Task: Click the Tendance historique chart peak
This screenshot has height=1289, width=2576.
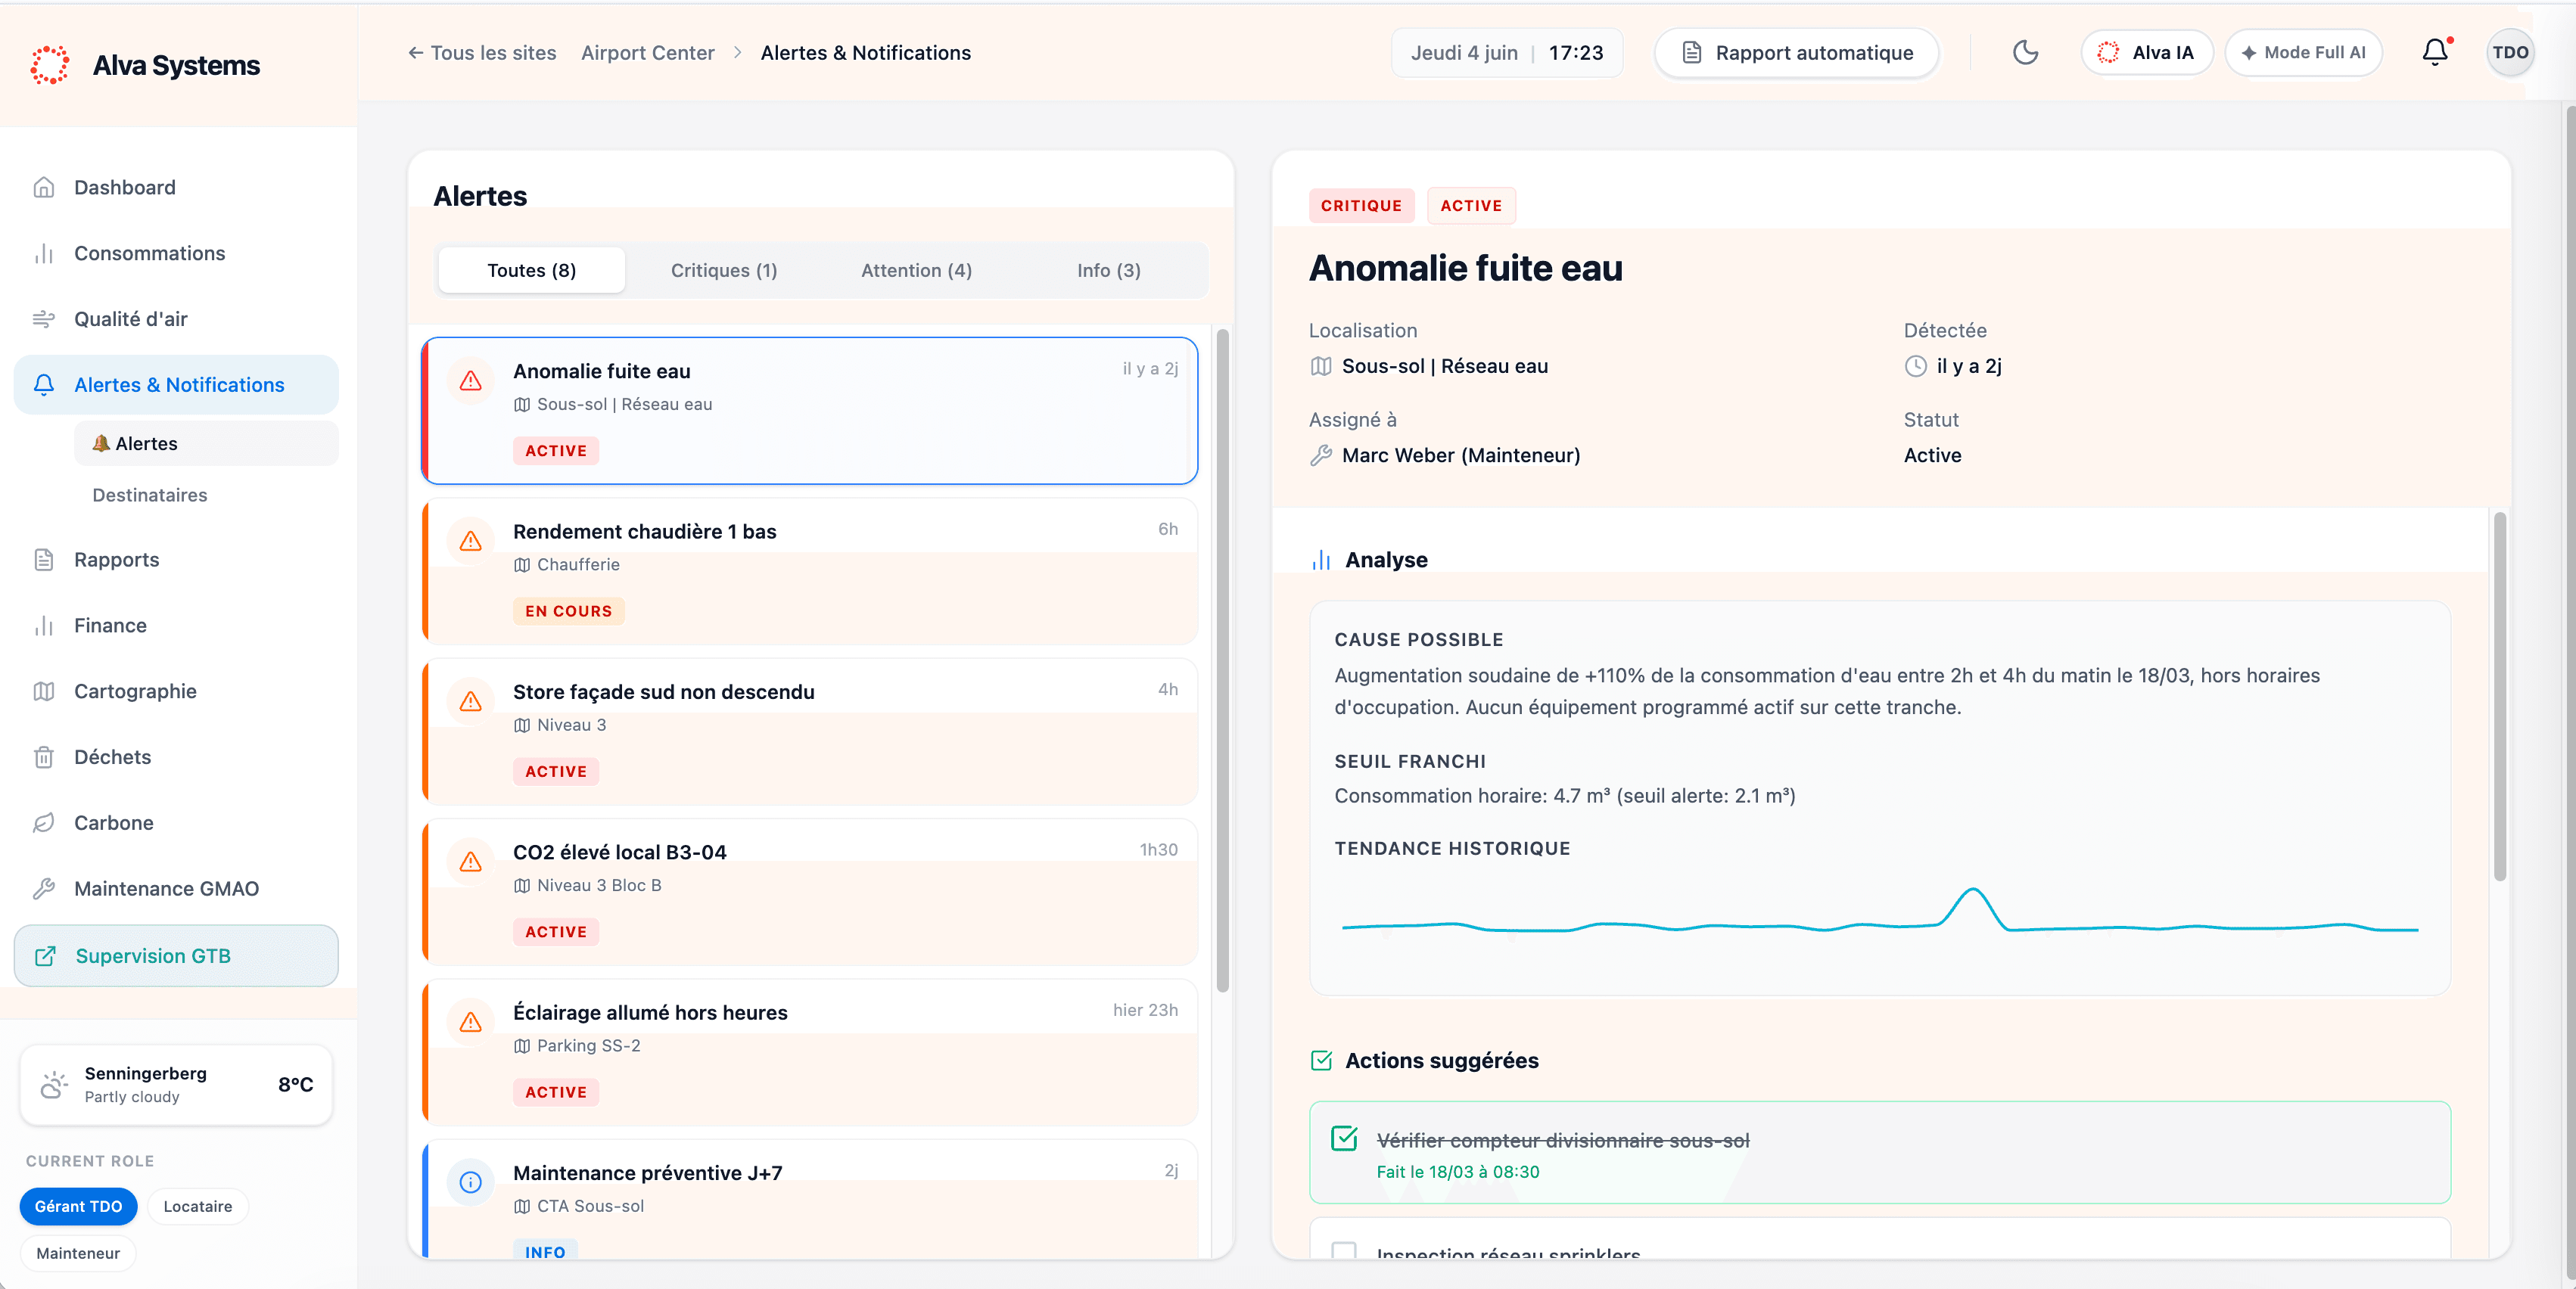Action: pyautogui.click(x=1973, y=890)
